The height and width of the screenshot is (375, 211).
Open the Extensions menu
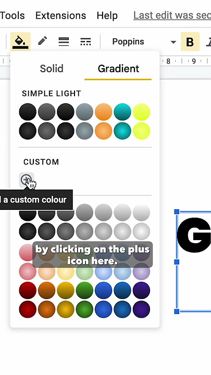click(60, 16)
